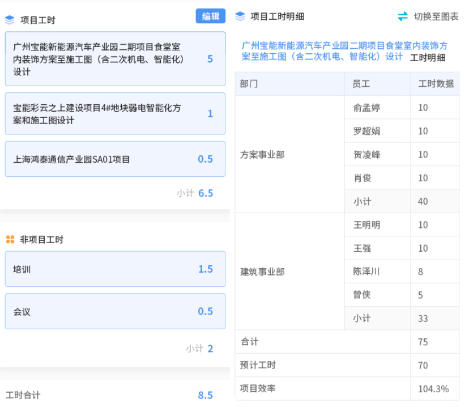Click the total hours value 8.5
Viewport: 465px width, 407px height.
tap(206, 395)
